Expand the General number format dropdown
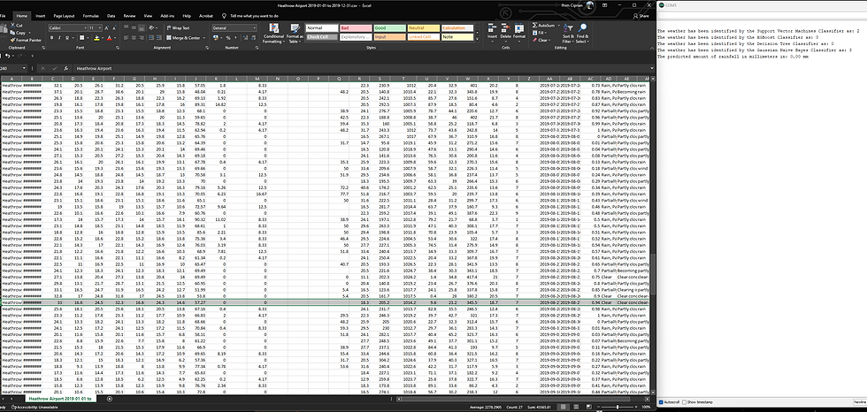Screen dimensions: 867x412 [x=234, y=27]
